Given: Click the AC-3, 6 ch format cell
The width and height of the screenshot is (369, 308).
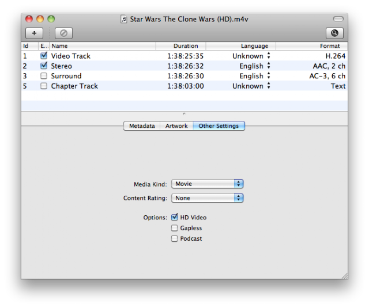Looking at the screenshot, I should click(x=327, y=76).
